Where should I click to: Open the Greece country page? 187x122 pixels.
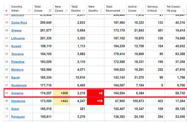click(16, 31)
